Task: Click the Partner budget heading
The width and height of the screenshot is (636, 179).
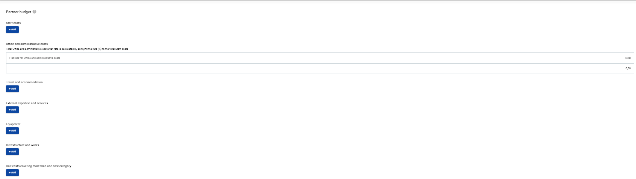Action: click(x=18, y=12)
